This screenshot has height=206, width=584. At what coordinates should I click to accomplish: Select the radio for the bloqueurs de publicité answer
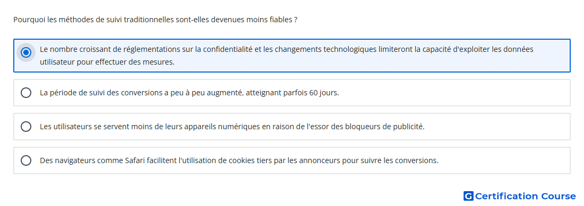coord(26,127)
